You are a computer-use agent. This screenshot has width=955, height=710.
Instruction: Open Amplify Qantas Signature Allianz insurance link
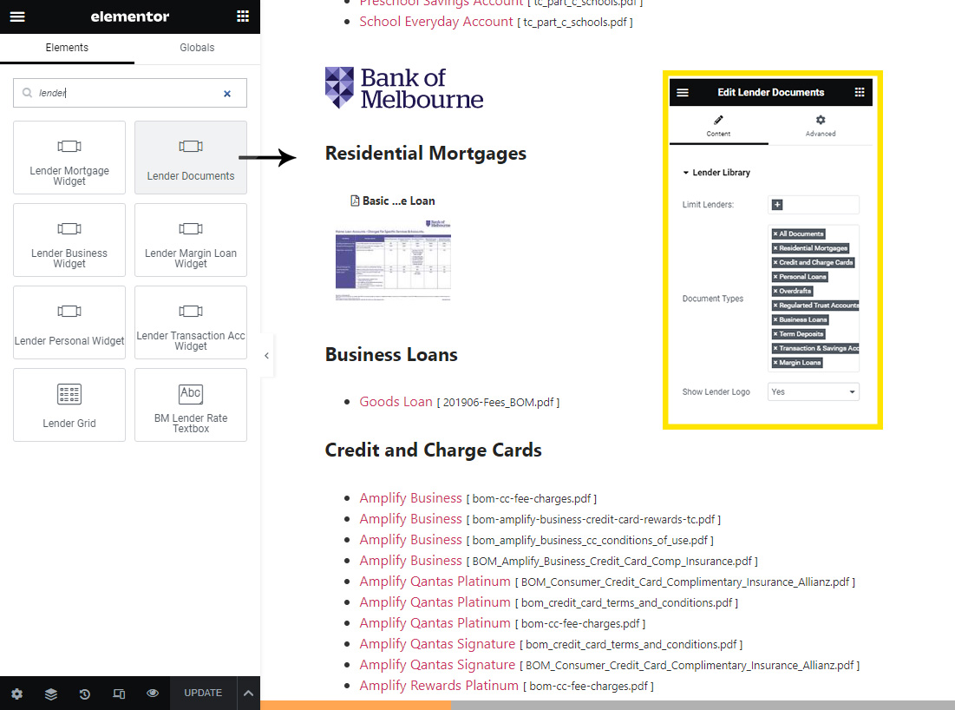[x=437, y=664]
